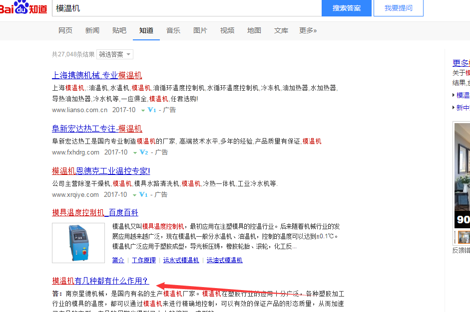Expand the green arrow beside www.xrqiye.com
The width and height of the screenshot is (470, 312).
(x=134, y=195)
